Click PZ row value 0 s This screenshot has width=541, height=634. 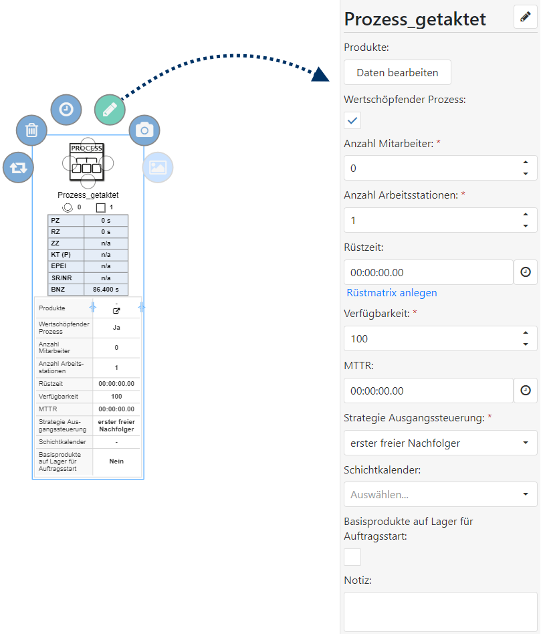106,221
